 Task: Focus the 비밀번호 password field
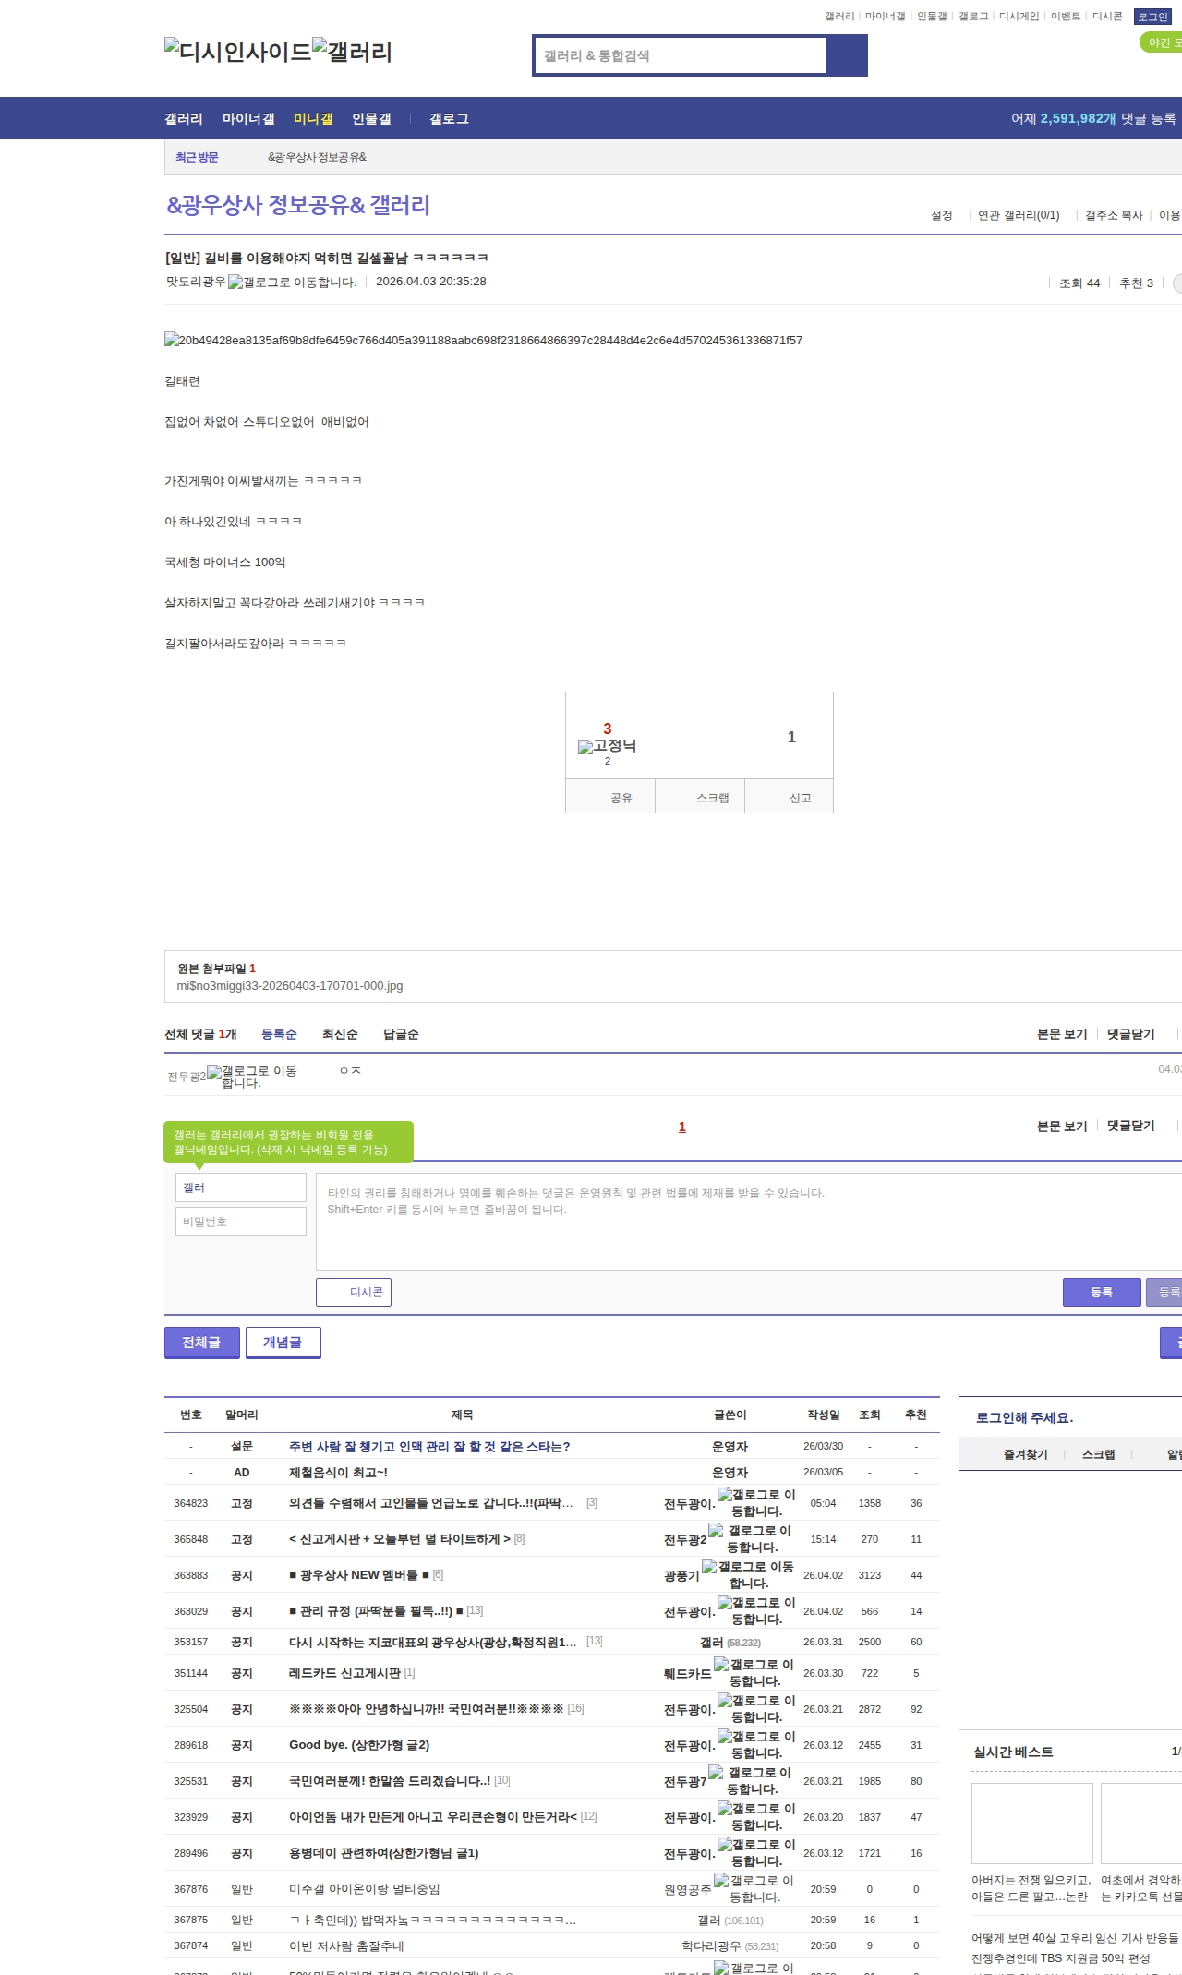click(241, 1222)
